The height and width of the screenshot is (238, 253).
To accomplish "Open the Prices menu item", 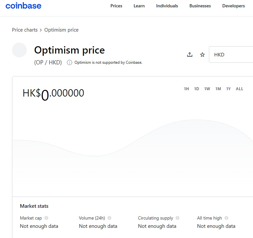I will (116, 6).
